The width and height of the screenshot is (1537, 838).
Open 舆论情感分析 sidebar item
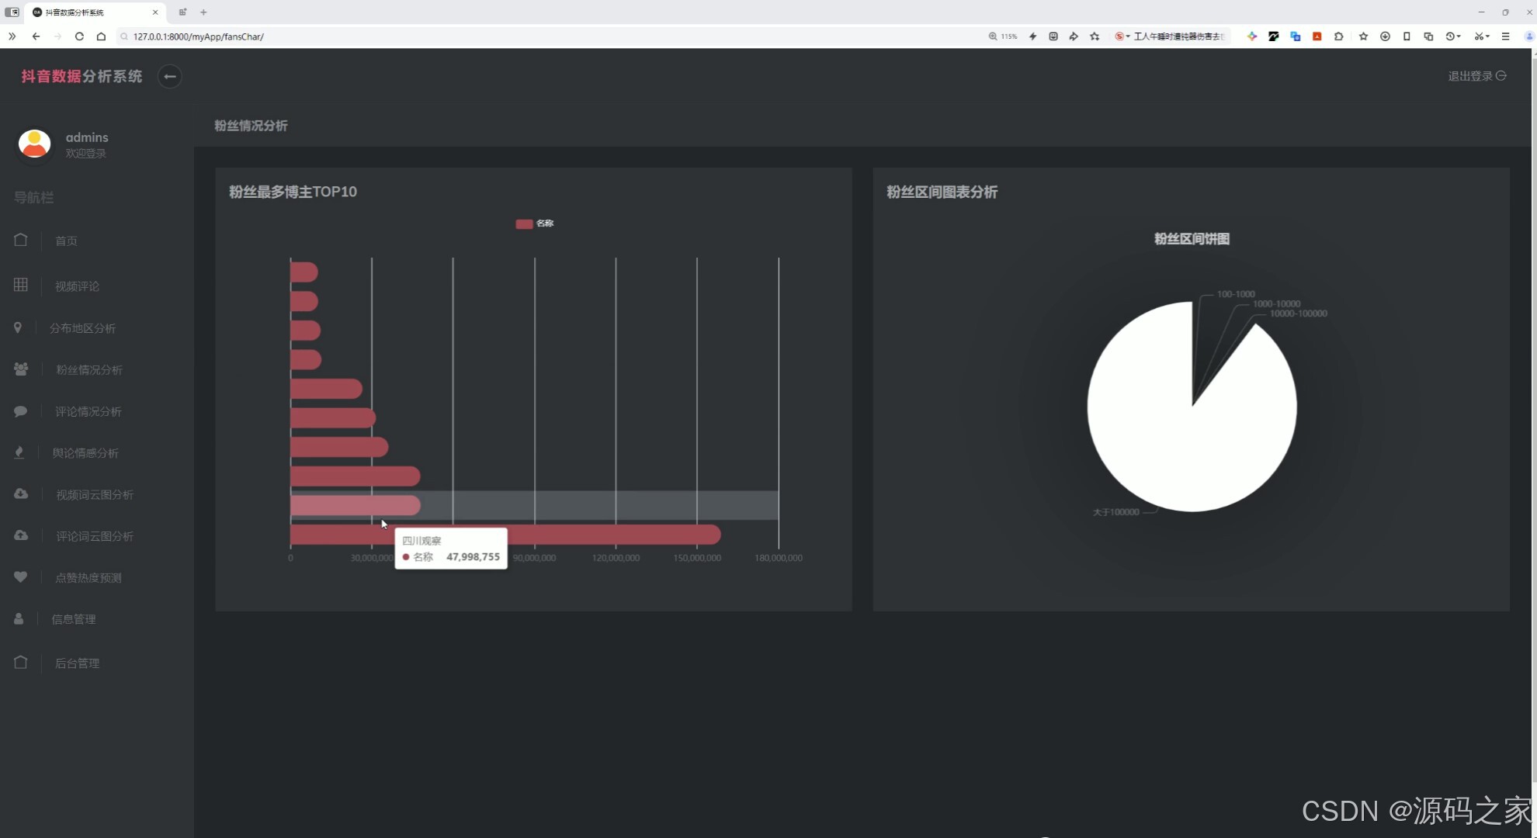tap(85, 453)
